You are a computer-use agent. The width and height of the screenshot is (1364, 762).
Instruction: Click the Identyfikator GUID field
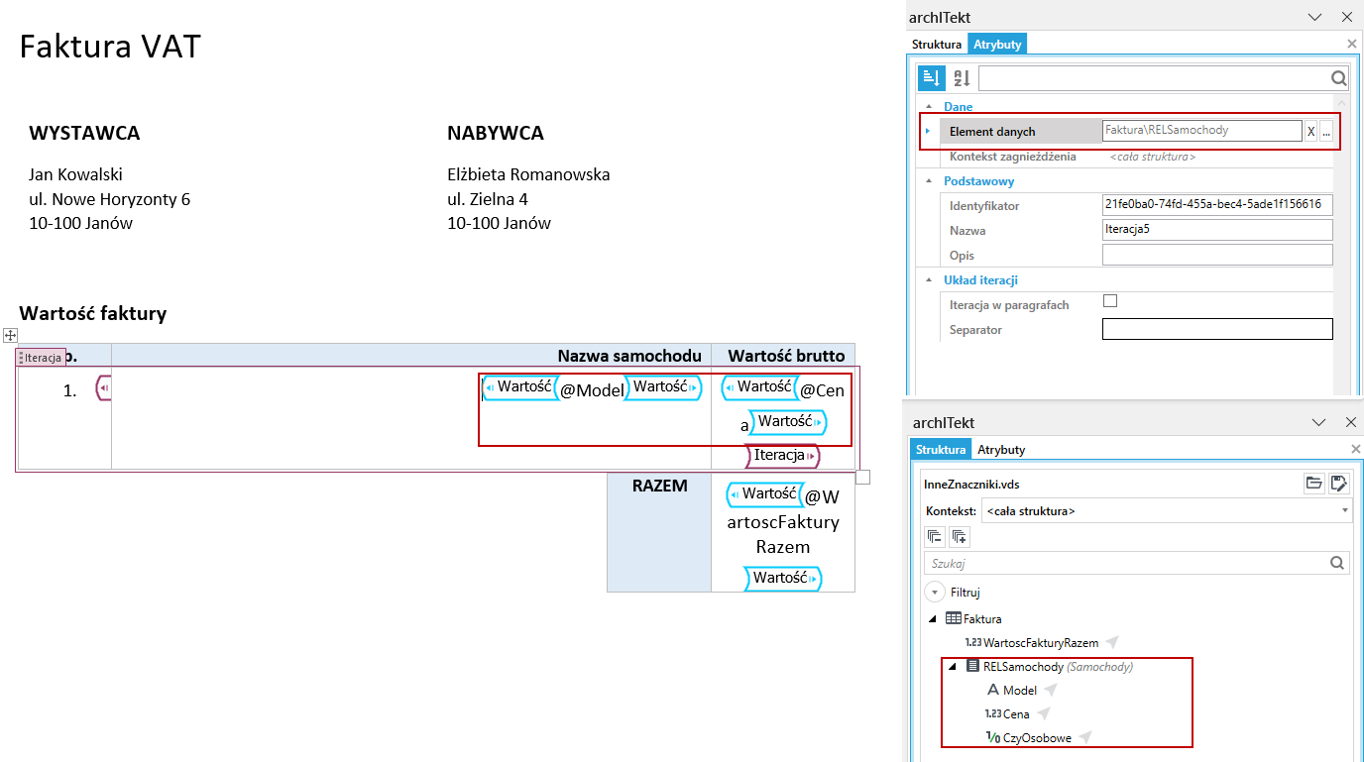pyautogui.click(x=1217, y=205)
